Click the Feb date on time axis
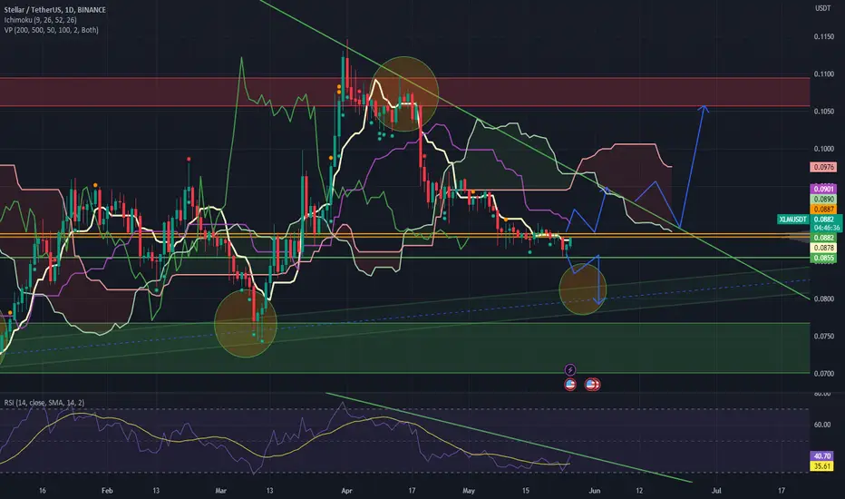The width and height of the screenshot is (845, 499). (107, 490)
